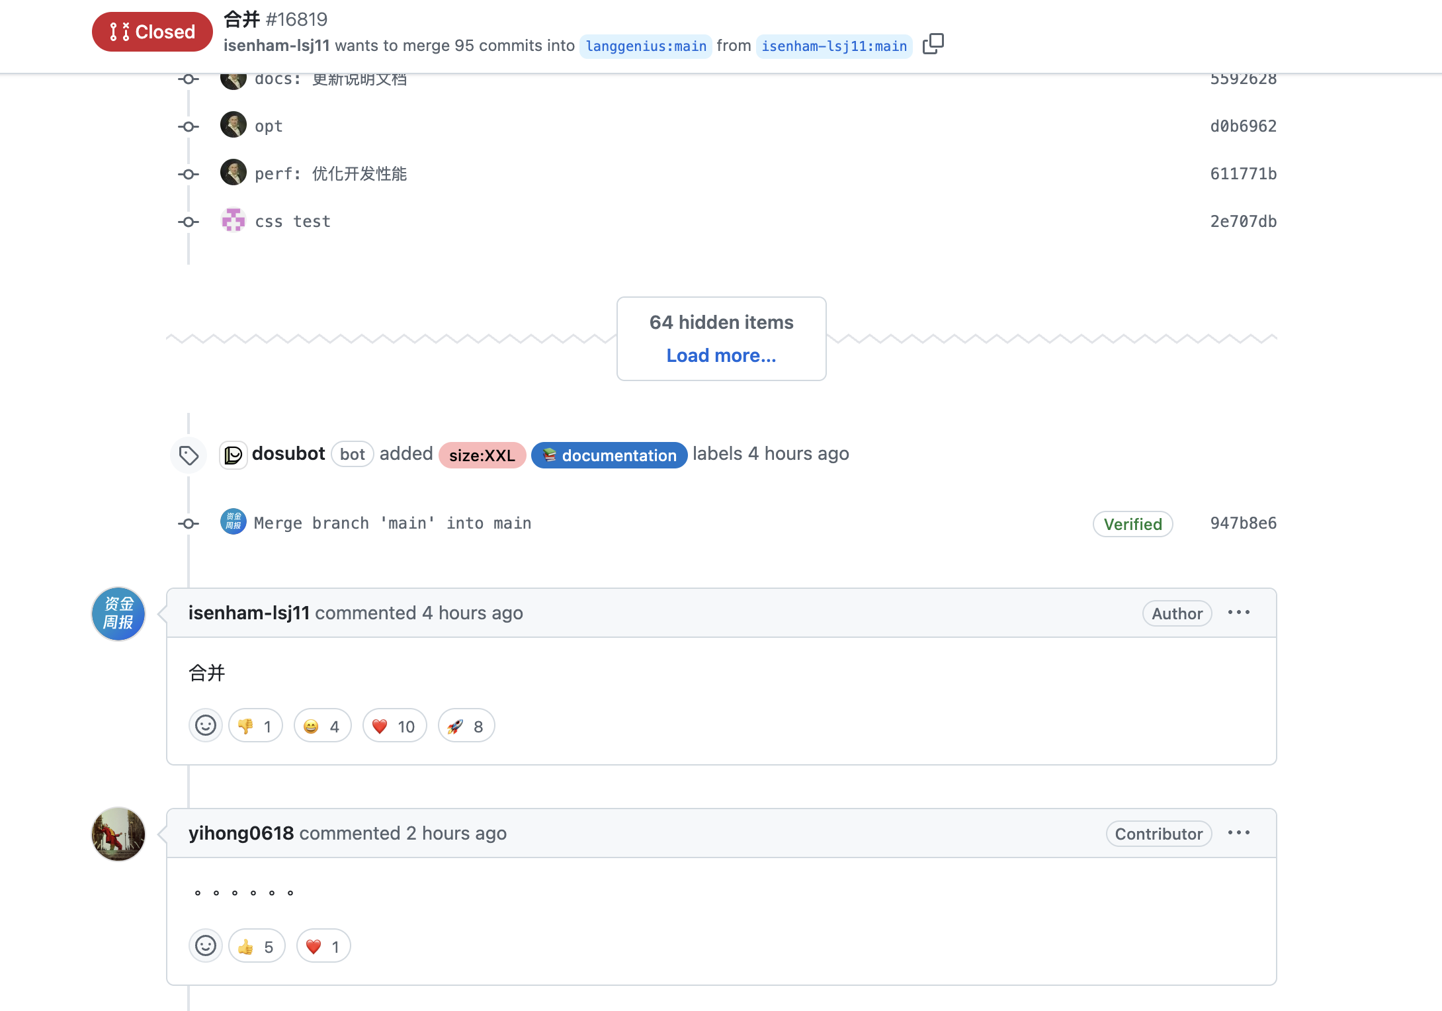Open '4 hours ago' comment timestamp
This screenshot has width=1442, height=1011.
pos(472,613)
